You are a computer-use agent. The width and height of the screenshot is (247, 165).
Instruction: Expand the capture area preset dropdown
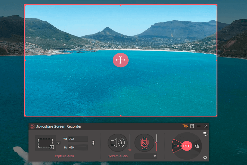click(58, 143)
